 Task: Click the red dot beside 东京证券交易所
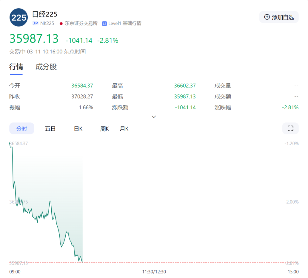61,23
